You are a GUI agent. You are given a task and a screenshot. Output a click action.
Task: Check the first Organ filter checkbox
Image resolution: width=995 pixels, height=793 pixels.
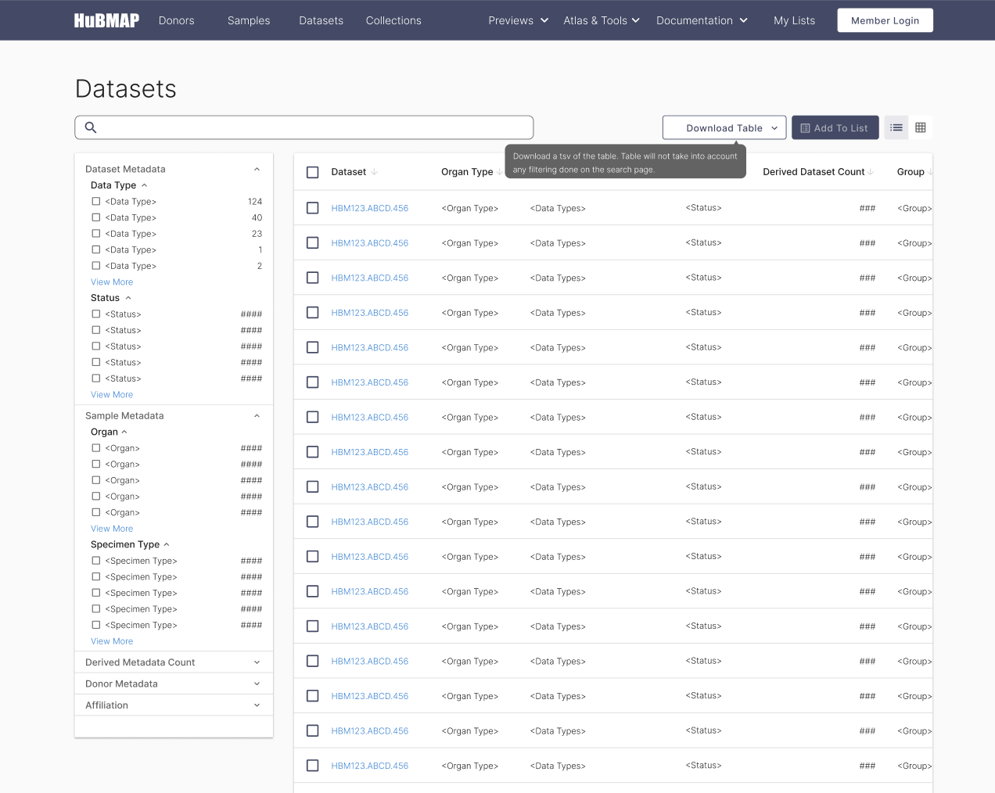pos(95,447)
